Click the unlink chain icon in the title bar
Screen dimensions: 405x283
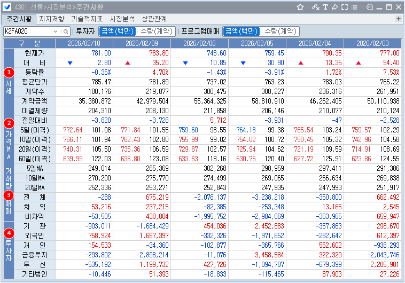pyautogui.click(x=315, y=7)
